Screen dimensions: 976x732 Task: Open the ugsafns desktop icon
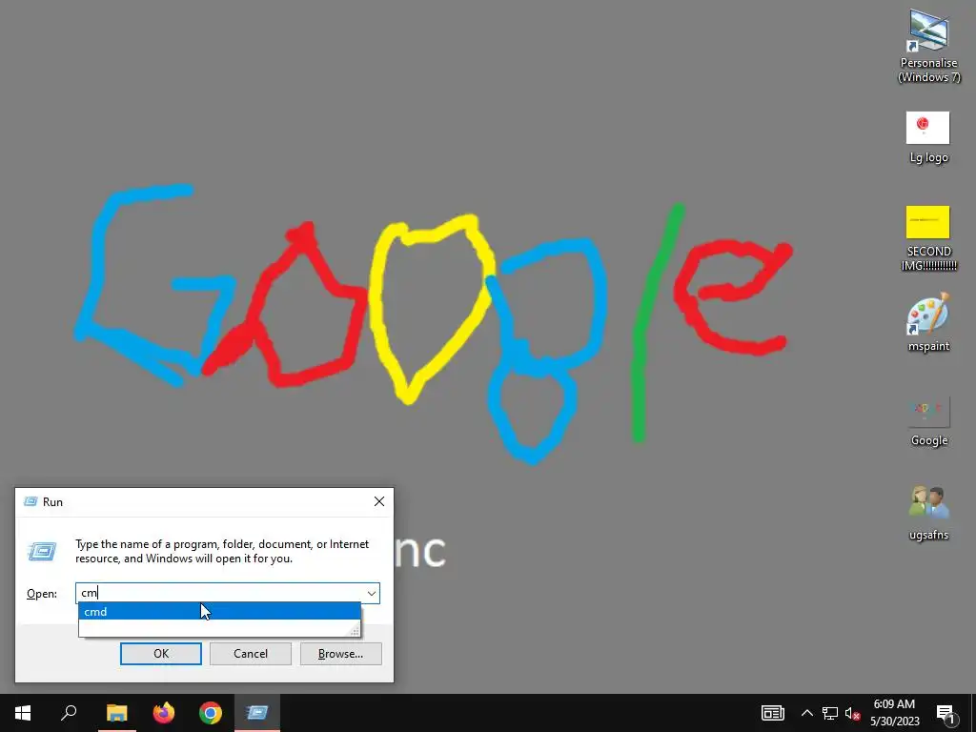(x=928, y=513)
